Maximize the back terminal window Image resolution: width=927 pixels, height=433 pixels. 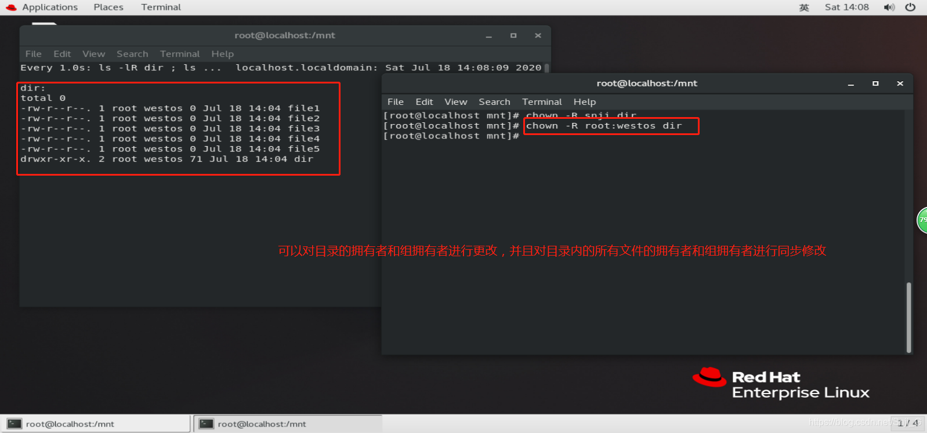pos(513,35)
